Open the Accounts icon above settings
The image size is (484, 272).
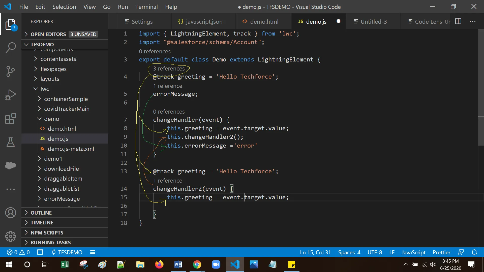pyautogui.click(x=10, y=213)
